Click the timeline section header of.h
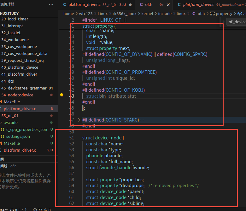This screenshot has width=246, height=211. [29, 166]
